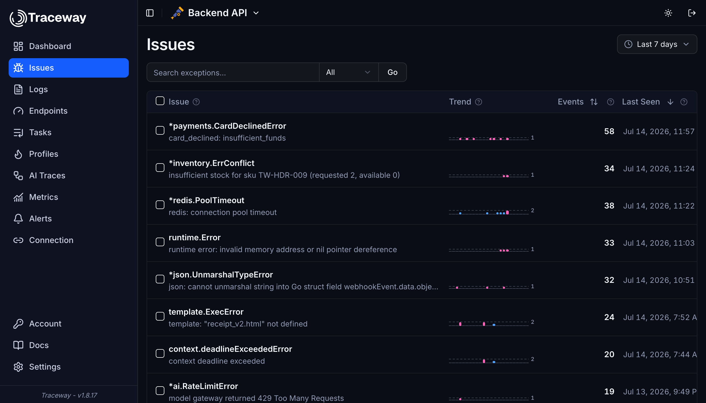Check the runtime.Error row checkbox

pyautogui.click(x=160, y=242)
